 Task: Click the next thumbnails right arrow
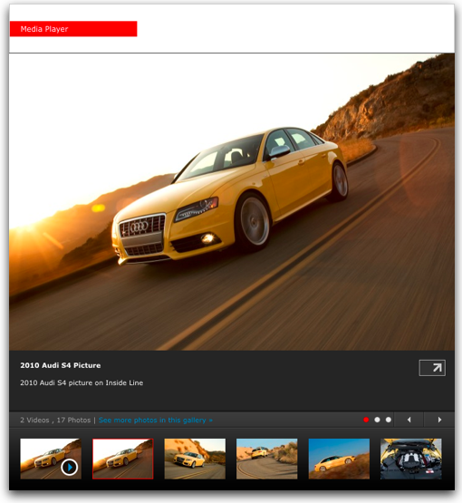(x=439, y=420)
